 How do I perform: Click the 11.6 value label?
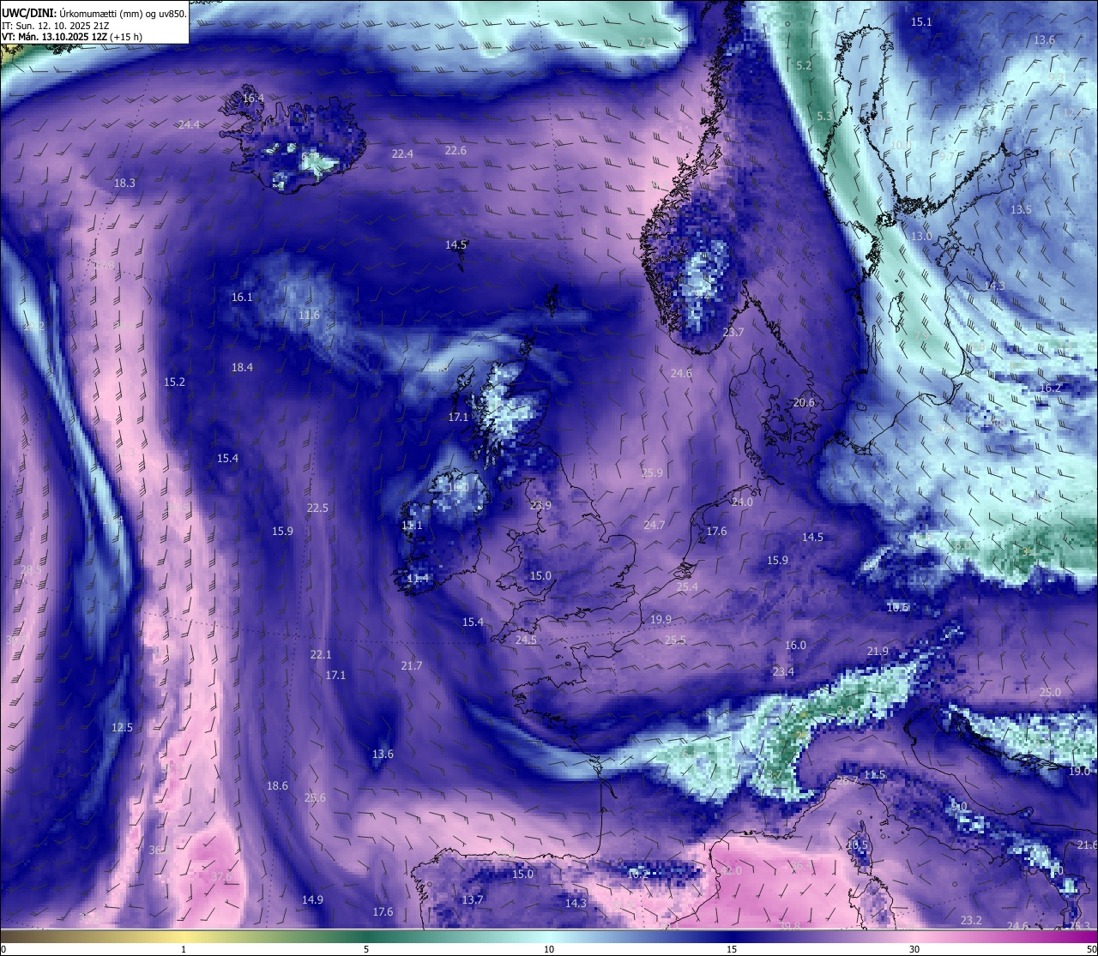(x=309, y=315)
